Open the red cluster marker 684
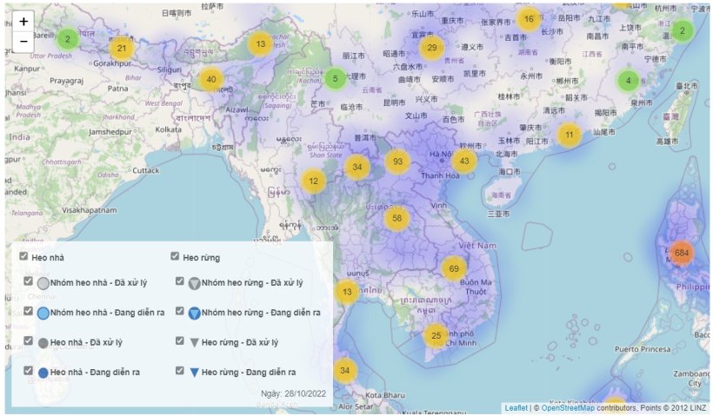 click(x=681, y=253)
